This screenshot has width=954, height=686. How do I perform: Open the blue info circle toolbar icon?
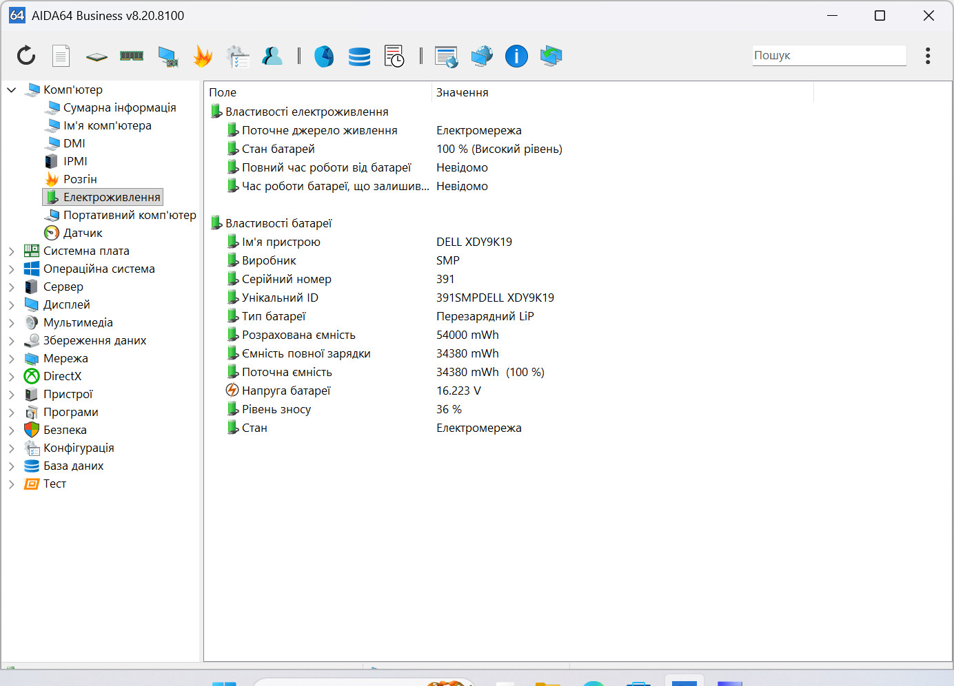[x=516, y=56]
